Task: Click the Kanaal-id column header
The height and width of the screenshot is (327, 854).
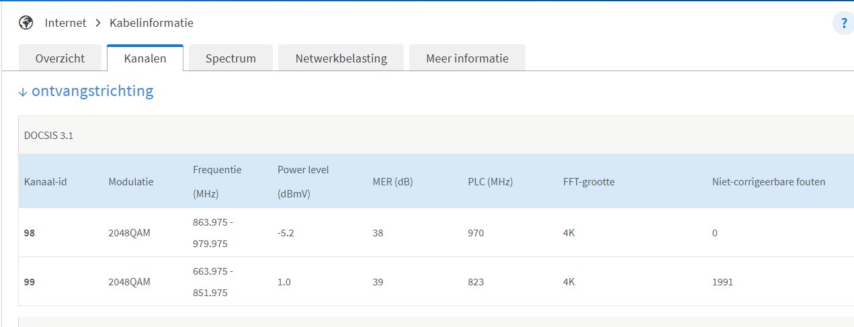Action: 46,182
